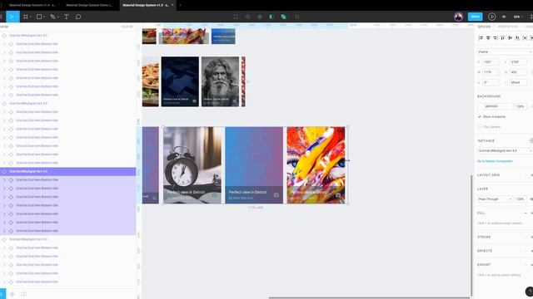Align selection to the bottom edge

pos(517,38)
